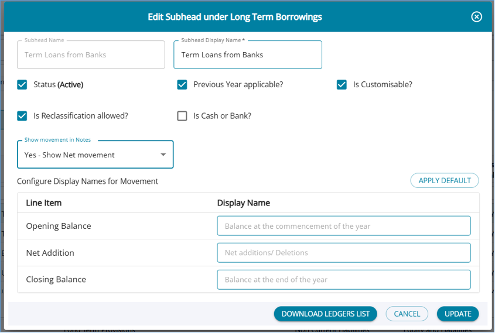Edit Closing Balance display name field

pos(343,280)
